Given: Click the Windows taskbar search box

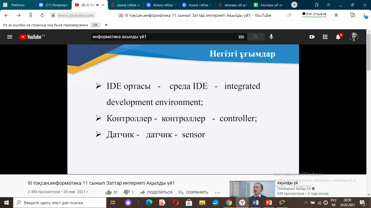Looking at the screenshot, I should (x=60, y=203).
